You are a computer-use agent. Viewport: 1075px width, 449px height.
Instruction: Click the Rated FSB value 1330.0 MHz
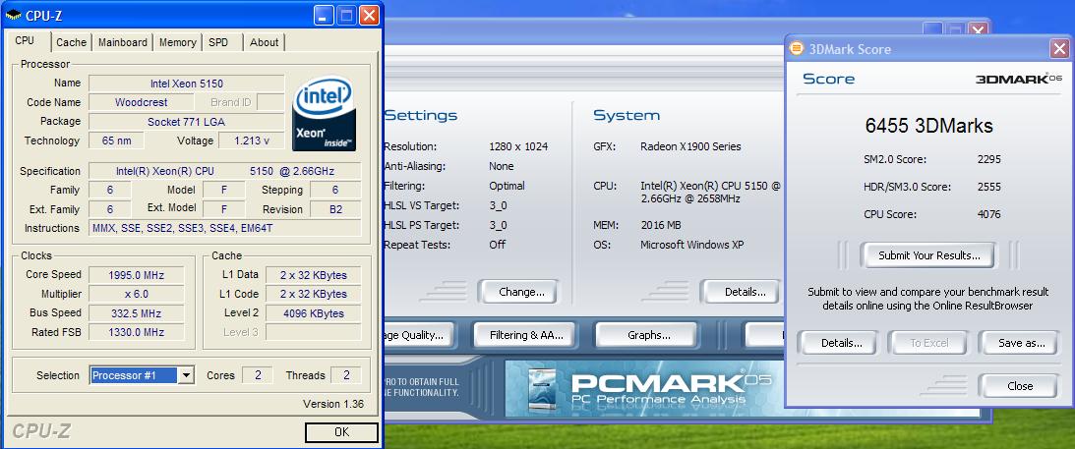pos(135,333)
